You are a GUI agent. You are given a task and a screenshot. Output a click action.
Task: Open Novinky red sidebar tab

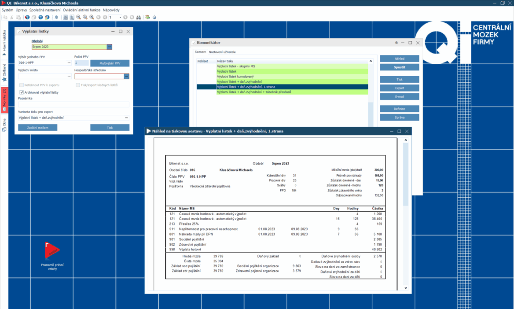[x=4, y=99]
